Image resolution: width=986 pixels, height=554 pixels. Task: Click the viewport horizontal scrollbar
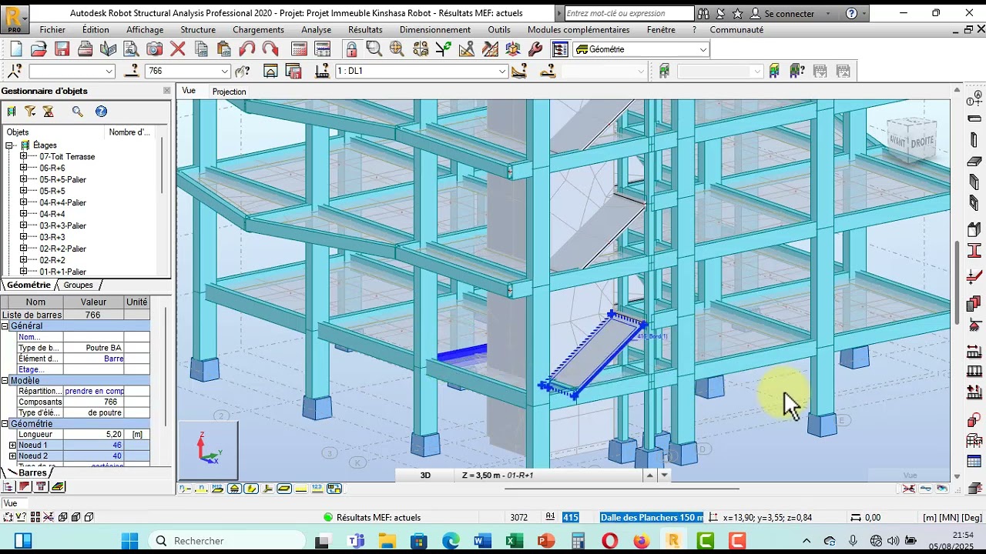pos(622,488)
